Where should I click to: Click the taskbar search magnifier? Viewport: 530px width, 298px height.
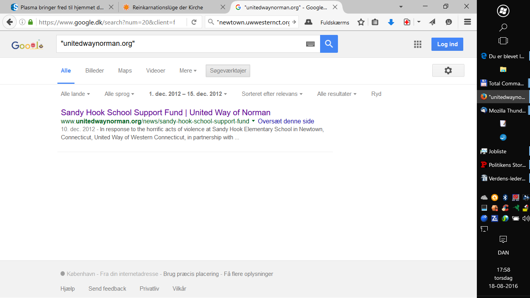[x=503, y=27]
